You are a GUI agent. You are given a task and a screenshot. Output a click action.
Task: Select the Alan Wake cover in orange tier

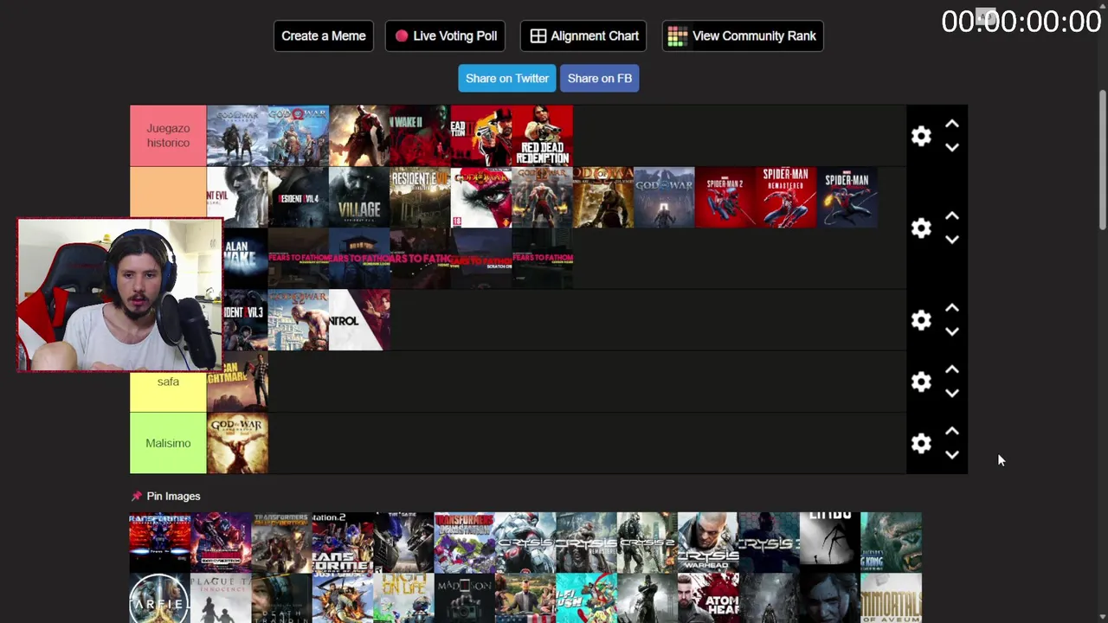coord(246,258)
